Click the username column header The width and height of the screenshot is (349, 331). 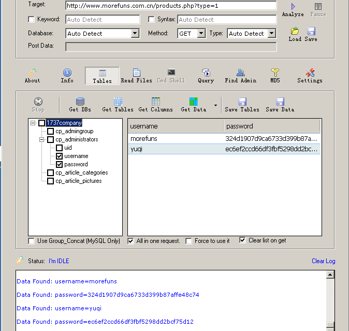(x=176, y=126)
